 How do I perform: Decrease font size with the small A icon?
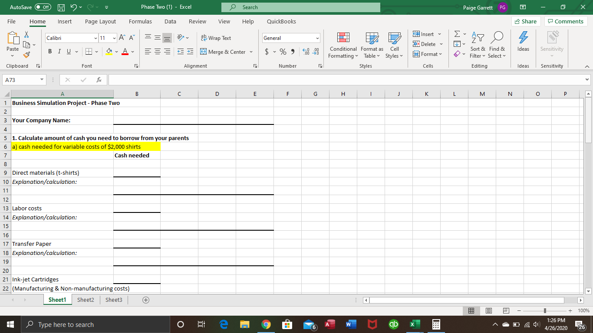coord(132,38)
